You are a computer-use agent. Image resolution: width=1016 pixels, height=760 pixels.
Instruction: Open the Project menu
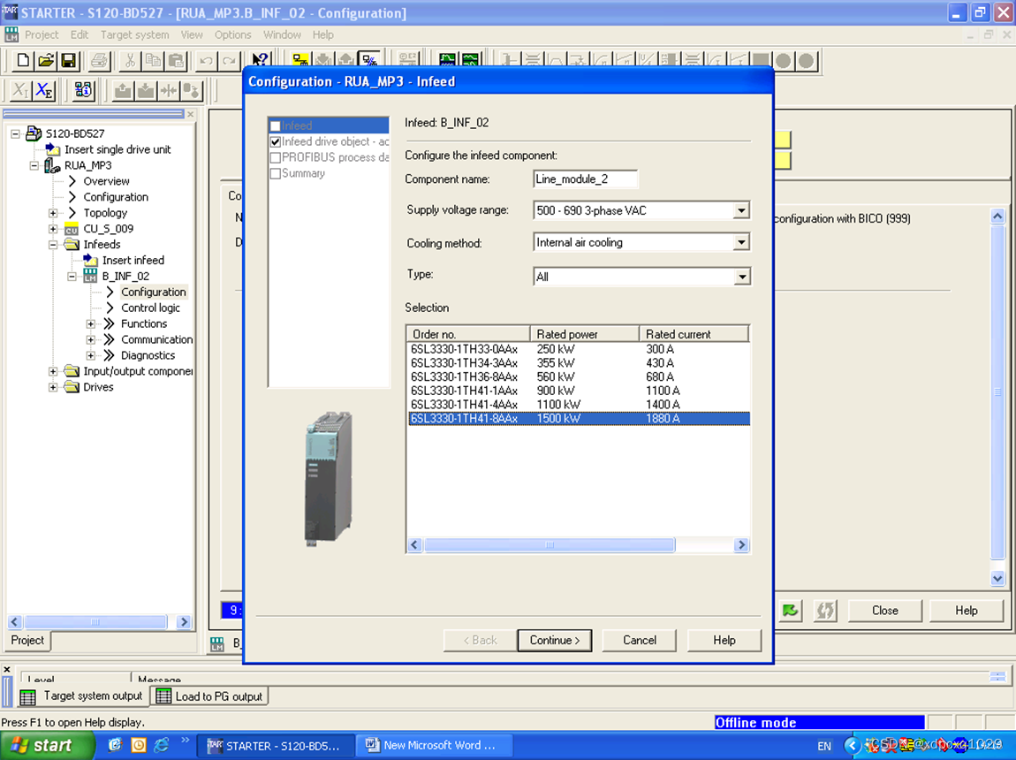pos(42,35)
